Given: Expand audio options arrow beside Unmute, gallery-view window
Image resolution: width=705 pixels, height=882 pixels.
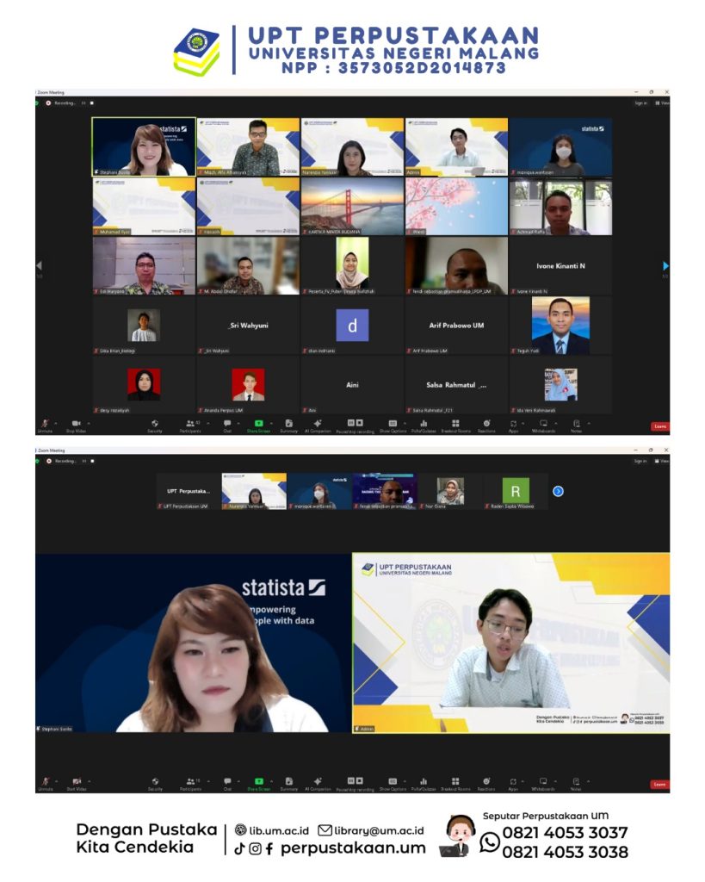Looking at the screenshot, I should 56,423.
